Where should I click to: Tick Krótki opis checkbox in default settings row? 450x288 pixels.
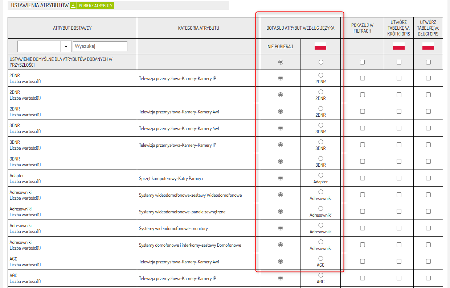point(399,62)
